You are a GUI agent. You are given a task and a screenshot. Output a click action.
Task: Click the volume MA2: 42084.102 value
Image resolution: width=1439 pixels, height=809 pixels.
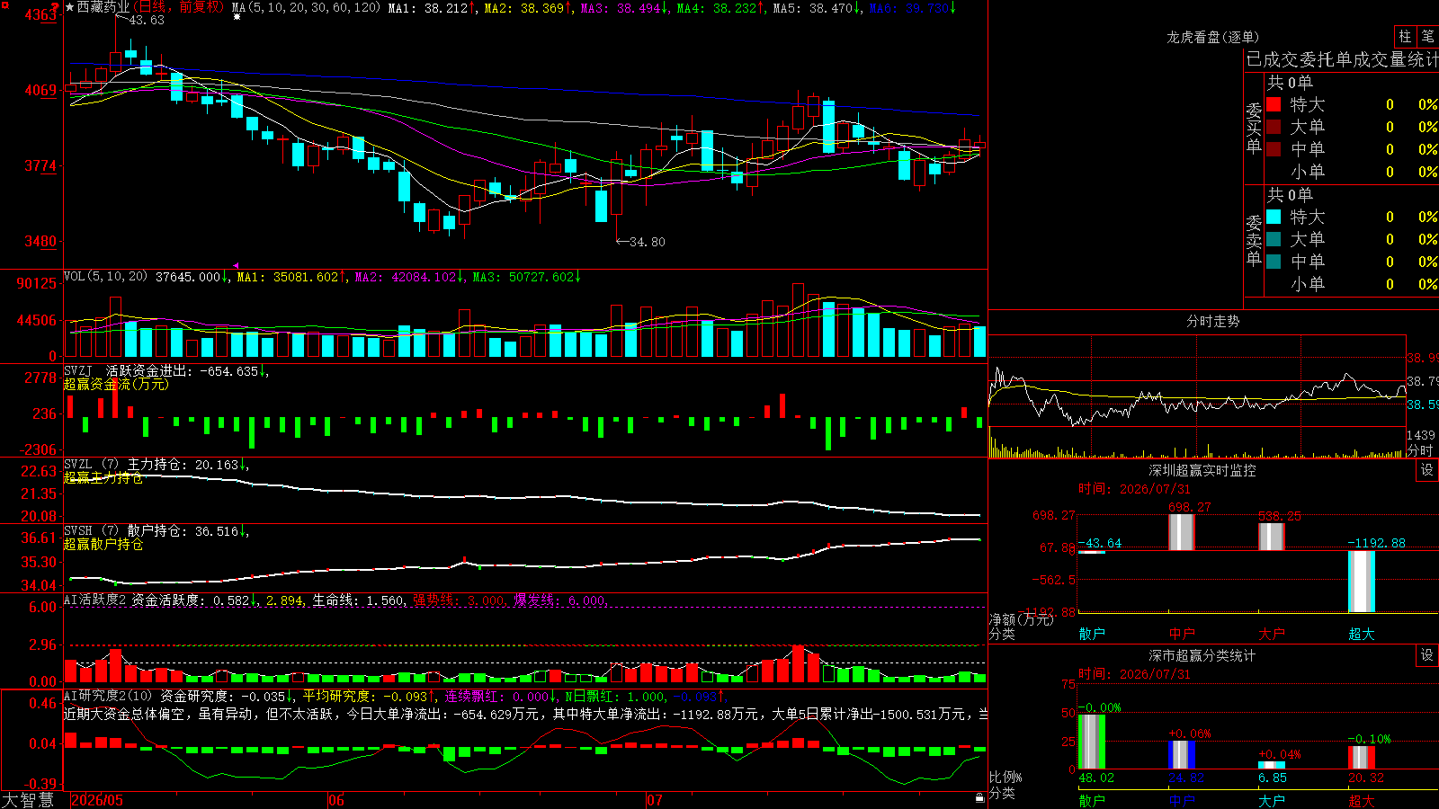409,278
